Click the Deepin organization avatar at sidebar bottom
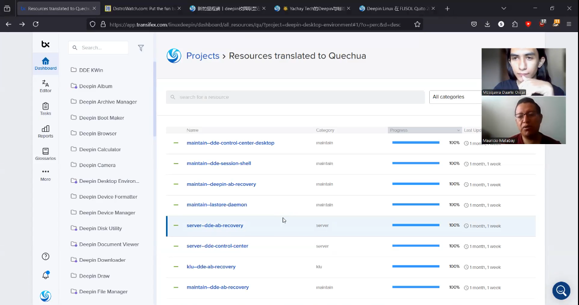Image resolution: width=579 pixels, height=305 pixels. 45,296
